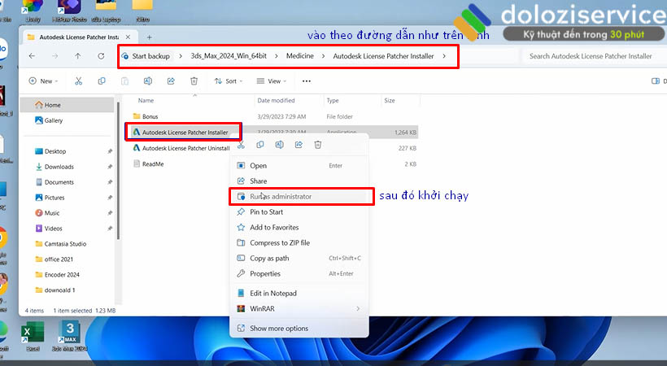Open the Sort dropdown in the toolbar
Image resolution: width=667 pixels, height=366 pixels.
click(225, 81)
